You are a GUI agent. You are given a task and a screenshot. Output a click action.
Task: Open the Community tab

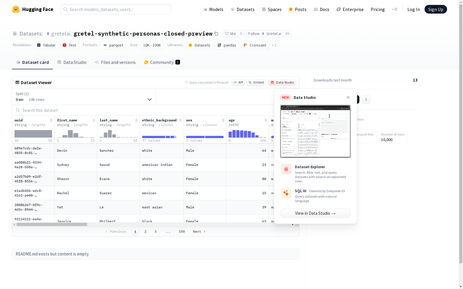point(162,62)
